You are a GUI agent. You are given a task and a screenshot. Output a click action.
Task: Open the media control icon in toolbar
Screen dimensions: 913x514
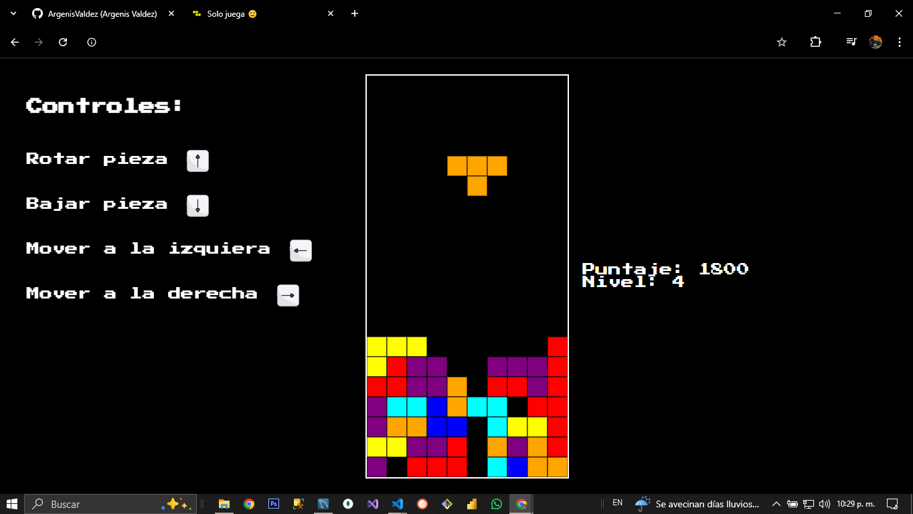coord(851,42)
